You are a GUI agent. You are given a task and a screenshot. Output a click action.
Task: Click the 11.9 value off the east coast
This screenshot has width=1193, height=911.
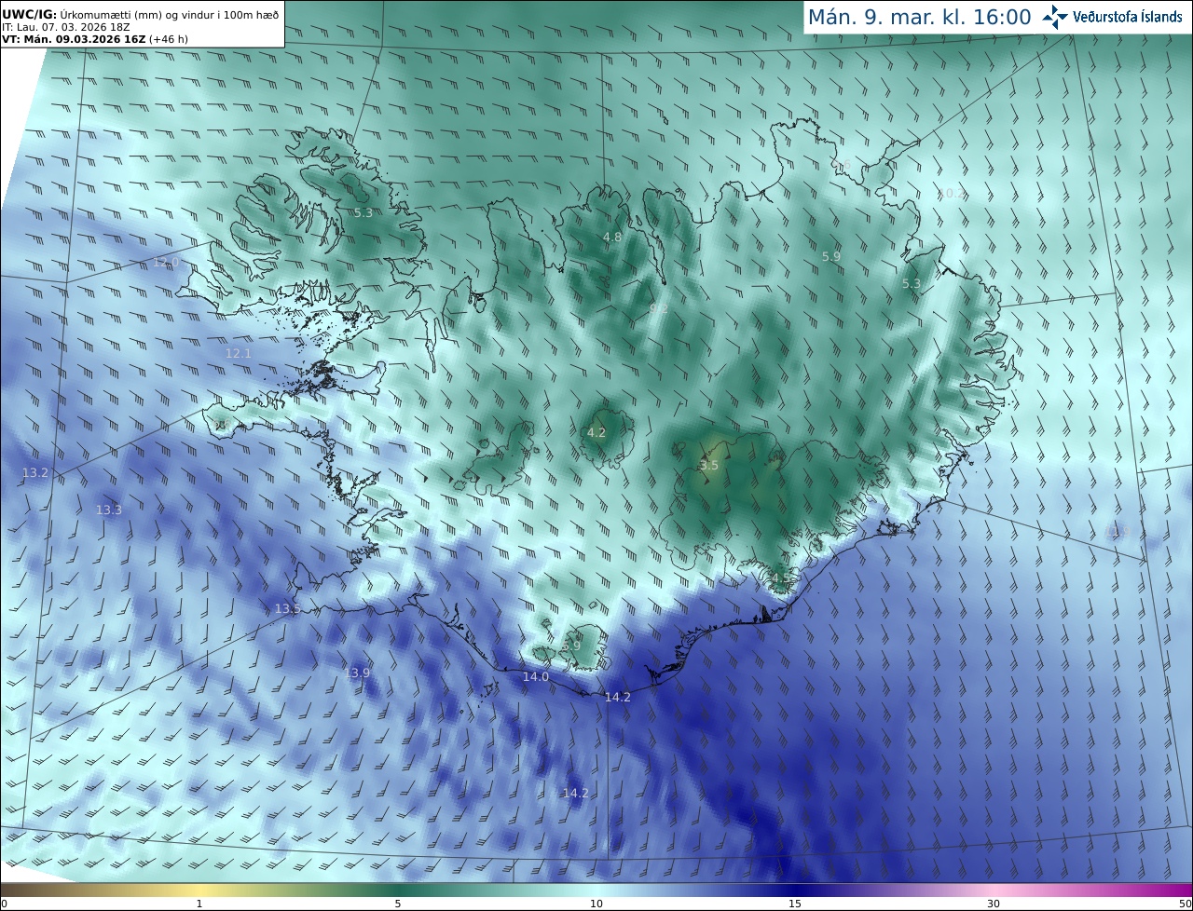[1117, 530]
